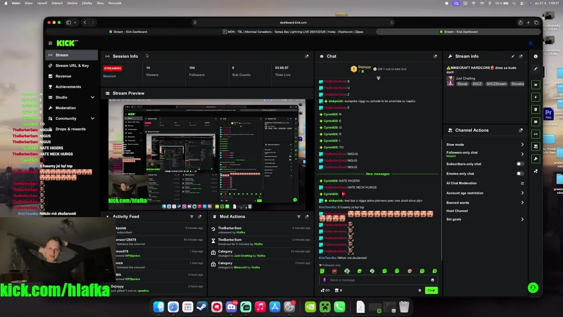Click the wrench icon in right sidebar
This screenshot has height=317, width=563.
point(535,158)
